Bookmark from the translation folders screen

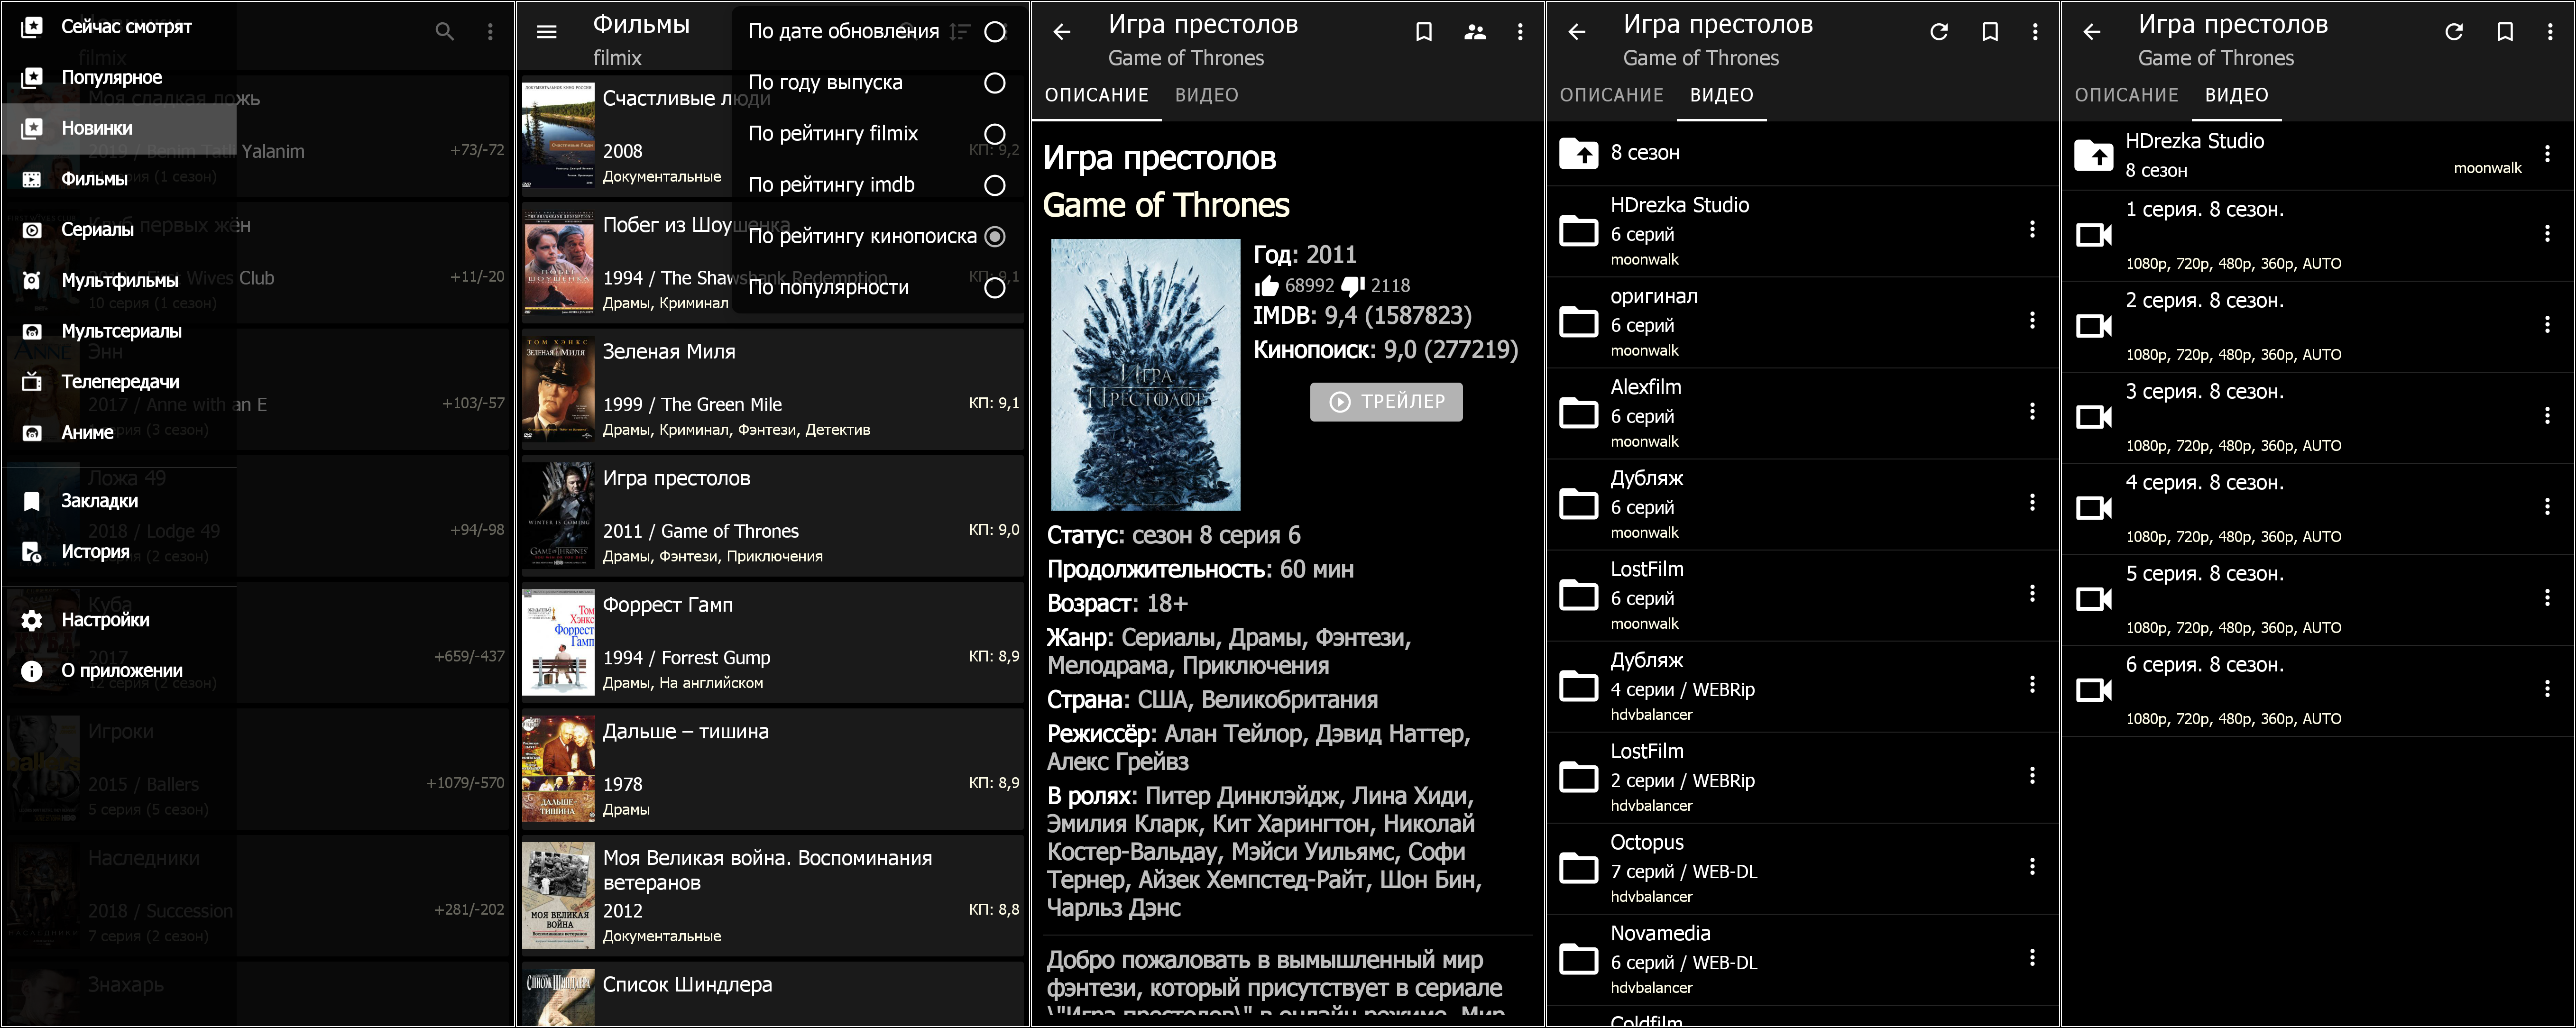[x=1990, y=32]
